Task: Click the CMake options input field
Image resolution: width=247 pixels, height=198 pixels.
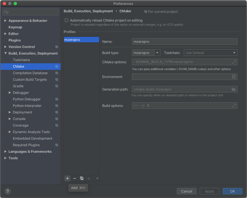Action: coord(184,62)
